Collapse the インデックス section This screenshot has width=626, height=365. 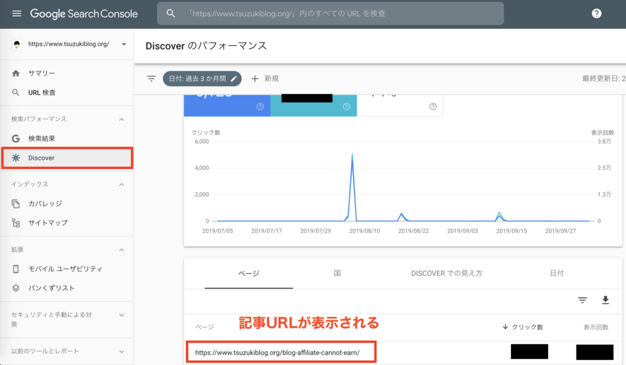pyautogui.click(x=121, y=184)
